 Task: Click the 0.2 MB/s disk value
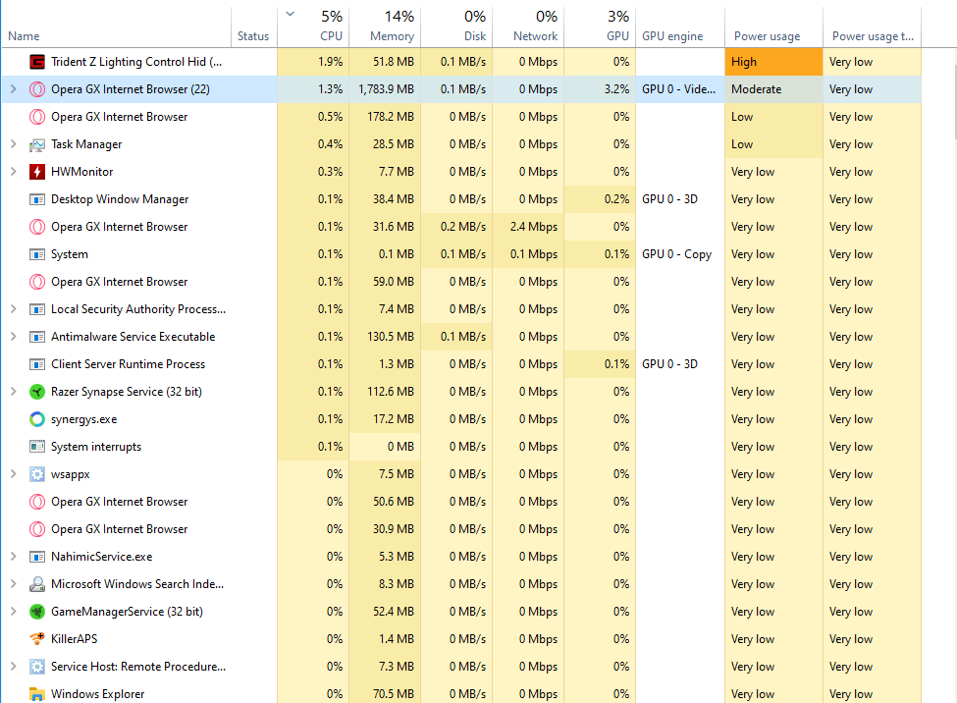pos(463,227)
